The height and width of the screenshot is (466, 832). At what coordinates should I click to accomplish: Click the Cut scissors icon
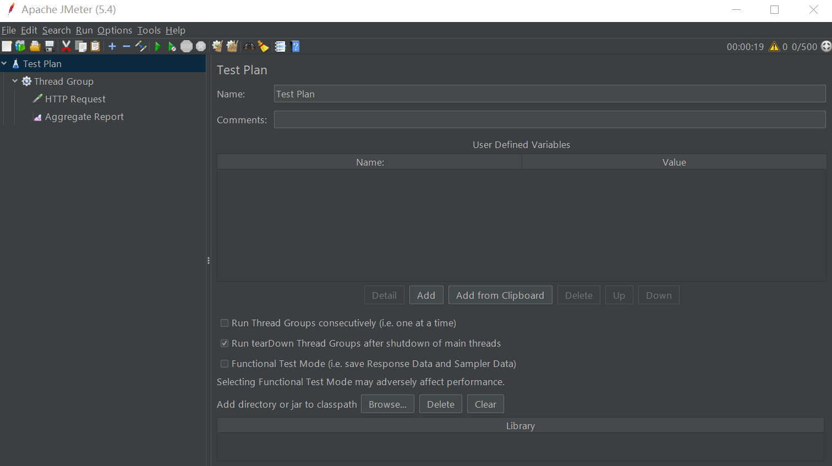(67, 46)
